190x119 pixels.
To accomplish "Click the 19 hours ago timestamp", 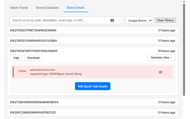I will click(x=167, y=51).
